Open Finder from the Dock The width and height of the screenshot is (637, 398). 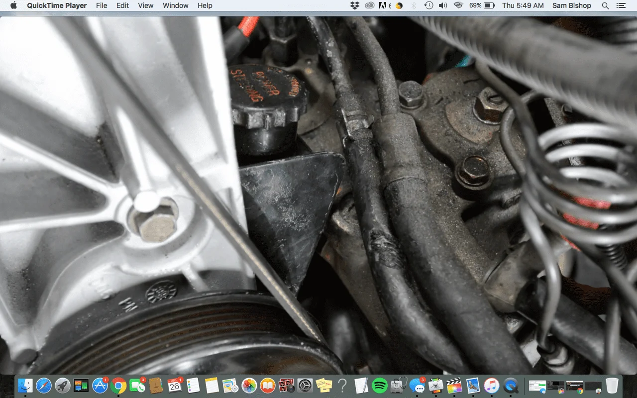pyautogui.click(x=25, y=385)
